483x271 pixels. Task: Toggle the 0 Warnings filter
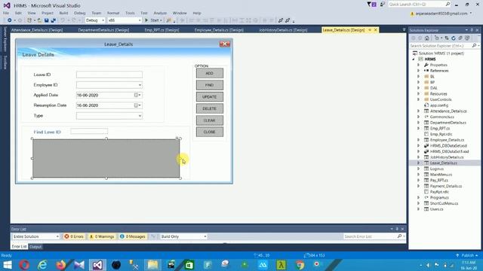tap(102, 236)
